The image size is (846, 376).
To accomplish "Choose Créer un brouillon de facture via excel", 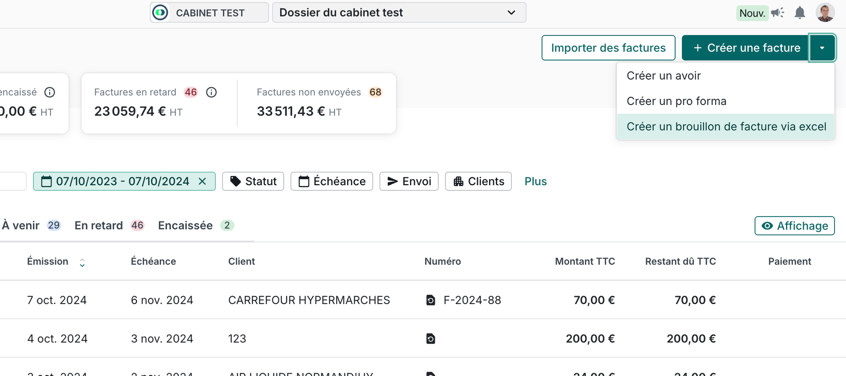I will coord(726,126).
